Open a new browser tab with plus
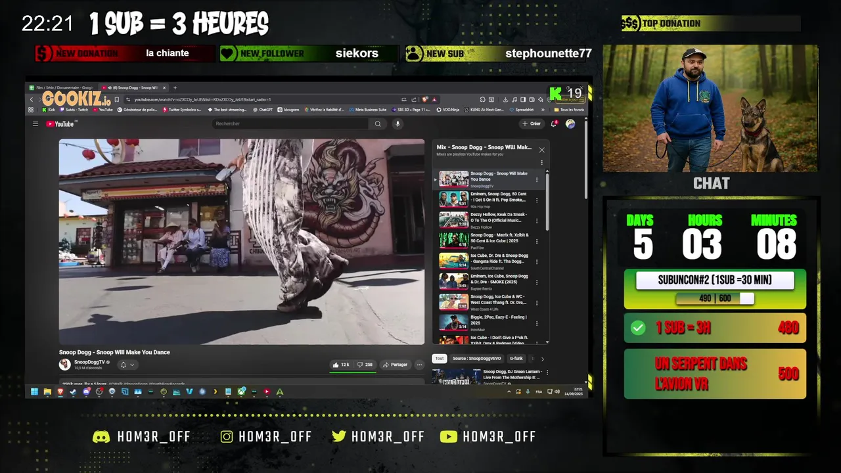841x473 pixels. click(175, 87)
